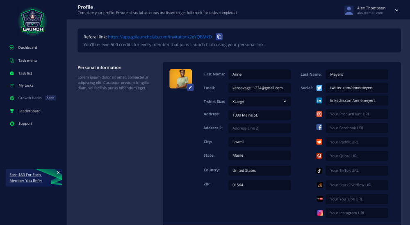Click the ZIP field showing 01564

coord(260,185)
